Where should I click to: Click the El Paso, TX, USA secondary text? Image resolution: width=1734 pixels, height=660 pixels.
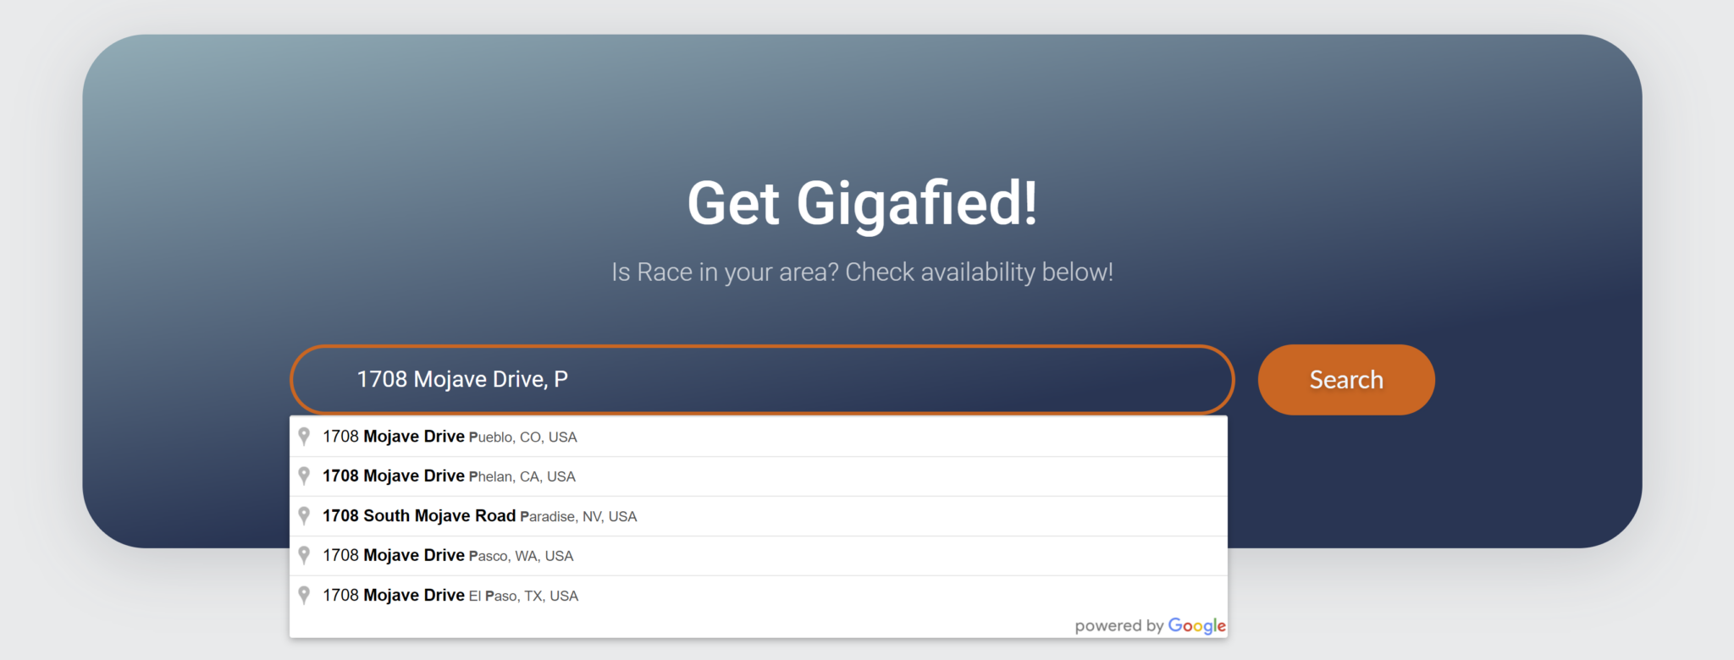[524, 597]
